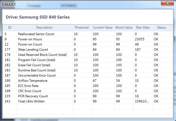Click OK status of Power-on Hours
The image size is (176, 121).
click(x=156, y=39)
